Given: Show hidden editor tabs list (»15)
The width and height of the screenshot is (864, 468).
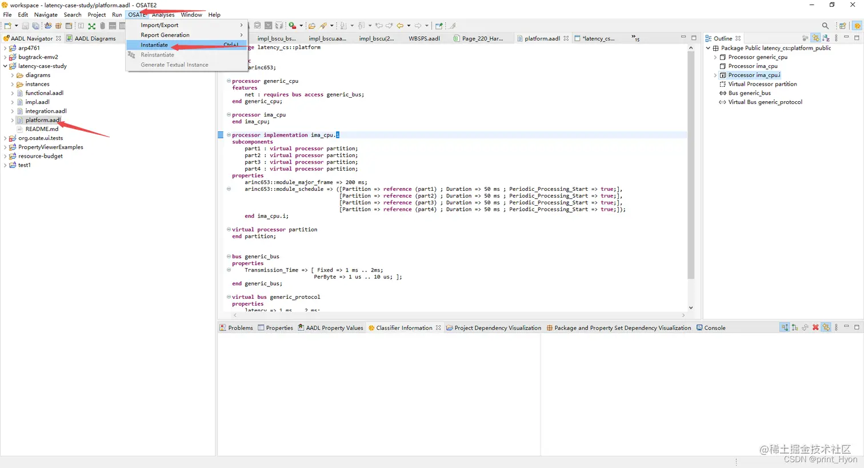Looking at the screenshot, I should point(635,38).
